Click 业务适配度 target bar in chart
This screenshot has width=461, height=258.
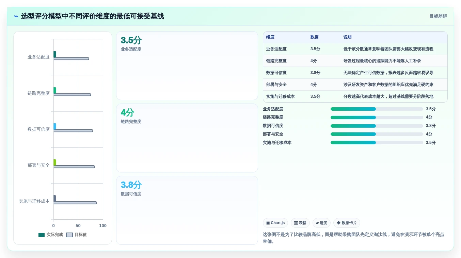click(71, 59)
